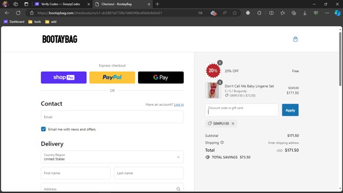Click the total amount $171.50
The width and height of the screenshot is (343, 193).
(x=292, y=150)
